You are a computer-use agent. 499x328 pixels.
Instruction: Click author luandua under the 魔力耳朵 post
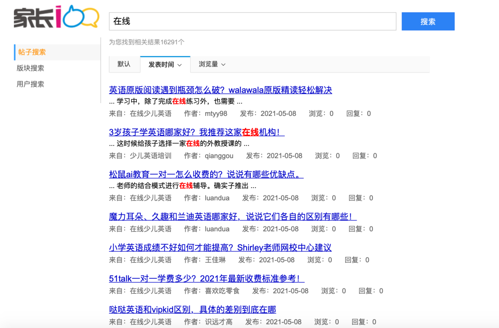(x=217, y=229)
